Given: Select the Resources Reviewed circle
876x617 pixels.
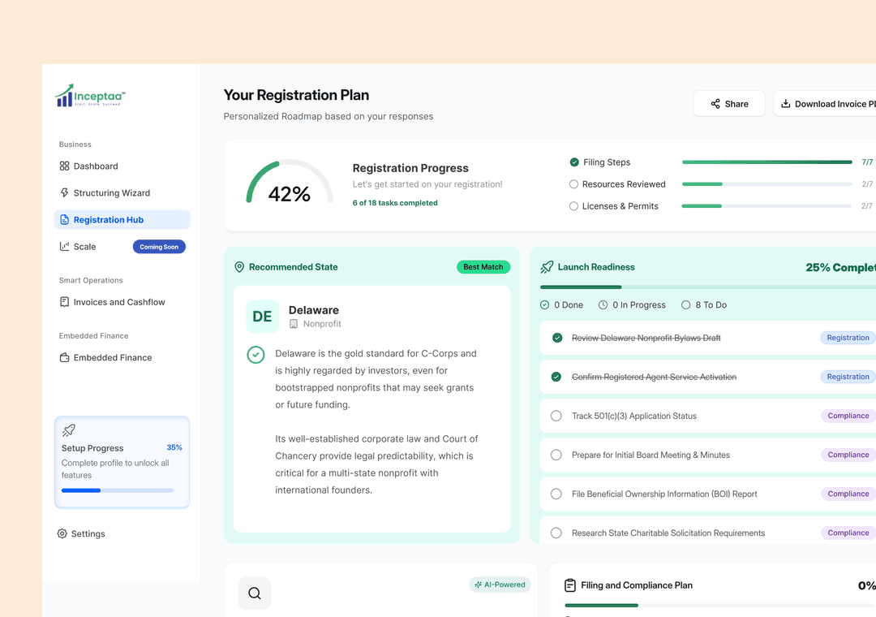Looking at the screenshot, I should 573,184.
